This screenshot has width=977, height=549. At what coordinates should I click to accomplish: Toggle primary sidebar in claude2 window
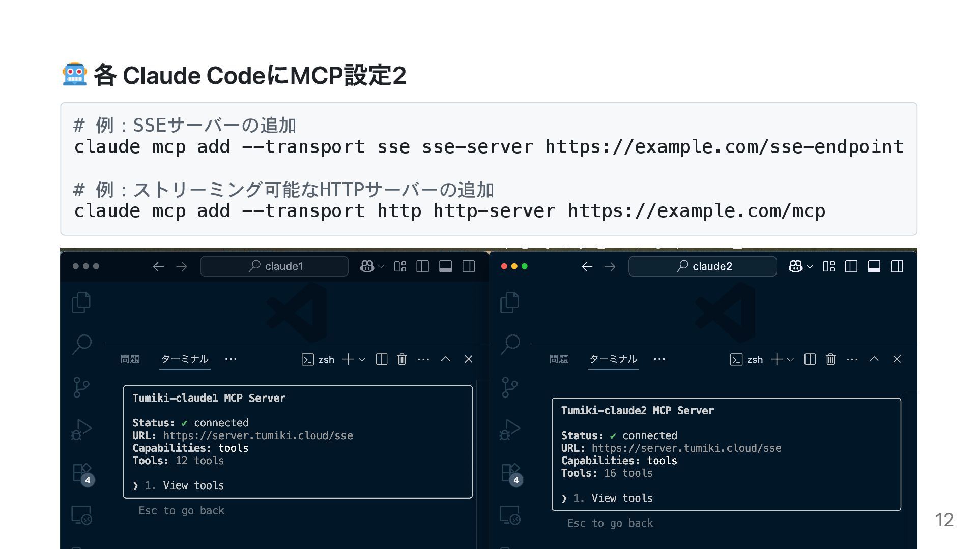pyautogui.click(x=851, y=266)
